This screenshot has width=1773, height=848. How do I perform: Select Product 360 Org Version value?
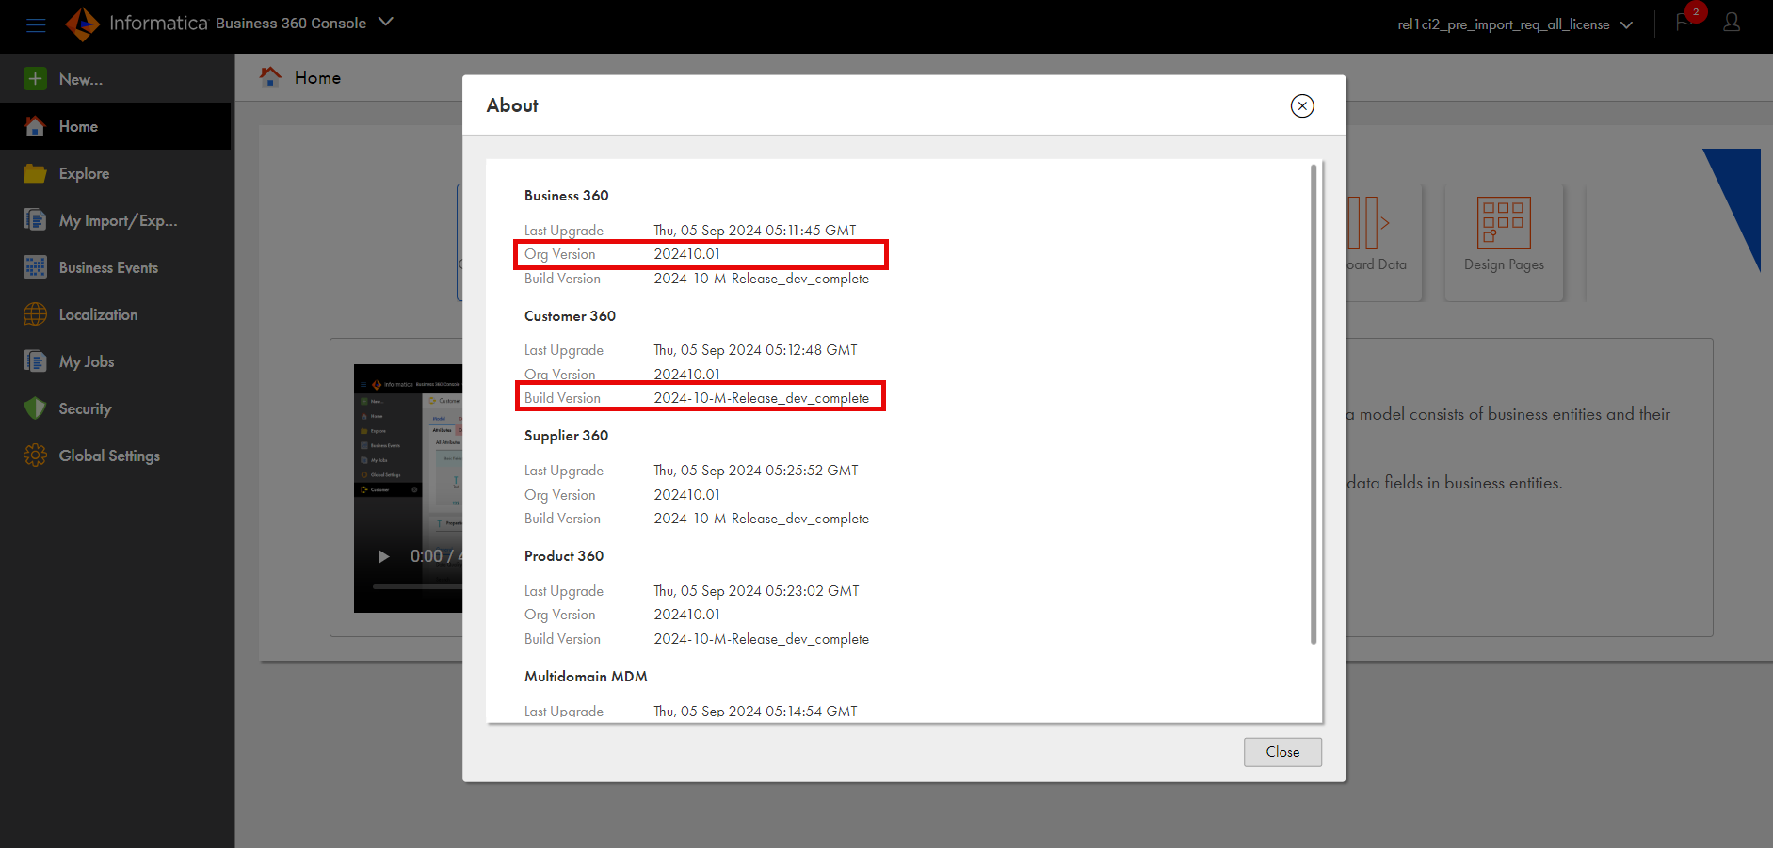pos(687,615)
